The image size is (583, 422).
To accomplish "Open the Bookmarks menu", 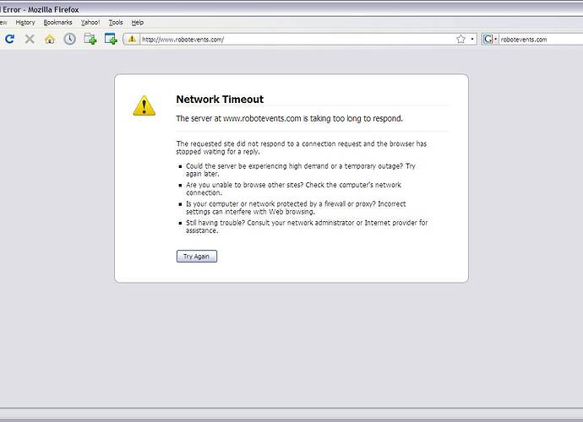I will click(x=57, y=22).
